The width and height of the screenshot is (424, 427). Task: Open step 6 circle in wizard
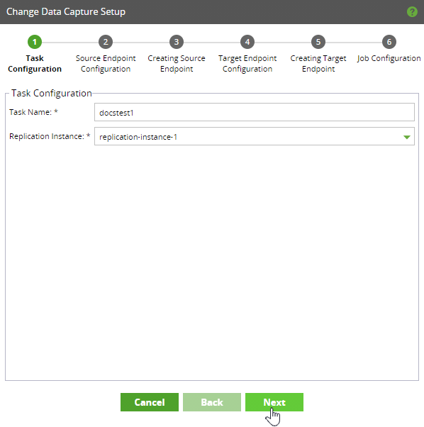pos(389,42)
